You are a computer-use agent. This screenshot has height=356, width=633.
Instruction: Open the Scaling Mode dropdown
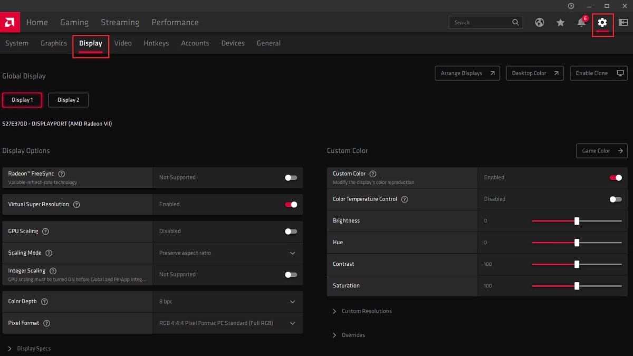(x=228, y=253)
